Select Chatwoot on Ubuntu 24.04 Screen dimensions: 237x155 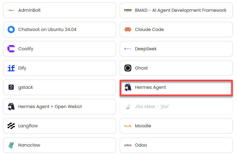click(x=60, y=29)
